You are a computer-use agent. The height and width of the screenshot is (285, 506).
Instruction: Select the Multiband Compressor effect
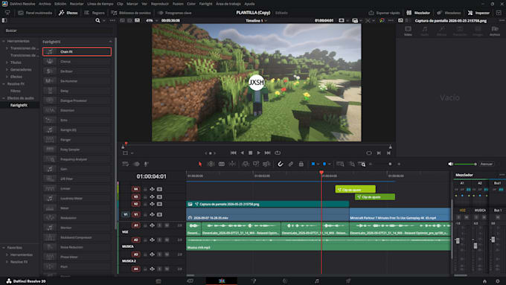77,237
